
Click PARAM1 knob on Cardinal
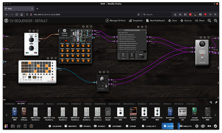[x=62, y=46]
